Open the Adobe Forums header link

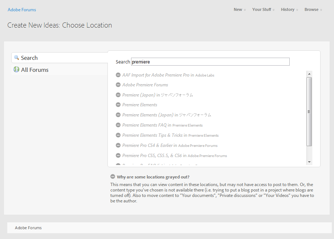tap(22, 10)
